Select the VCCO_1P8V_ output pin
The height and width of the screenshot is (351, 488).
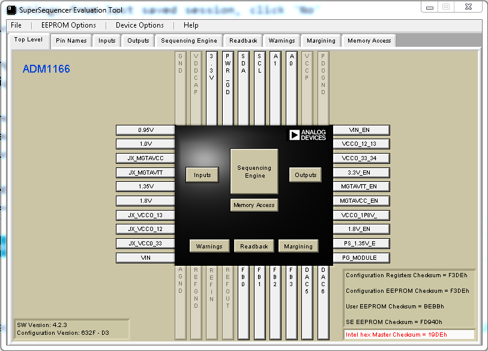point(361,215)
